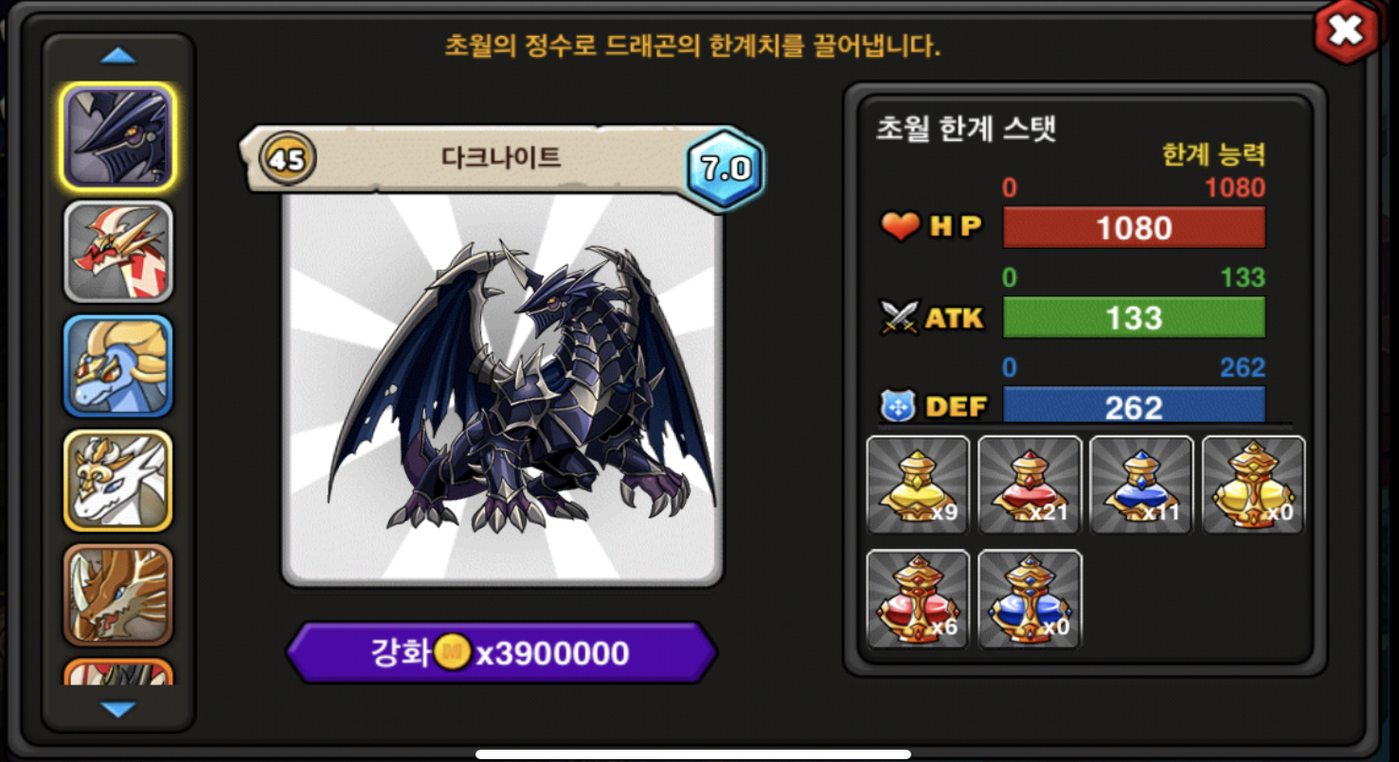The width and height of the screenshot is (1399, 762).
Task: Tap the level 45 badge
Action: click(x=287, y=160)
